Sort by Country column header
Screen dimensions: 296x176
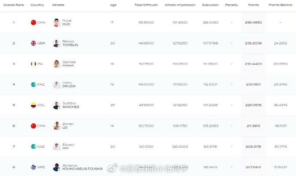tap(37, 5)
